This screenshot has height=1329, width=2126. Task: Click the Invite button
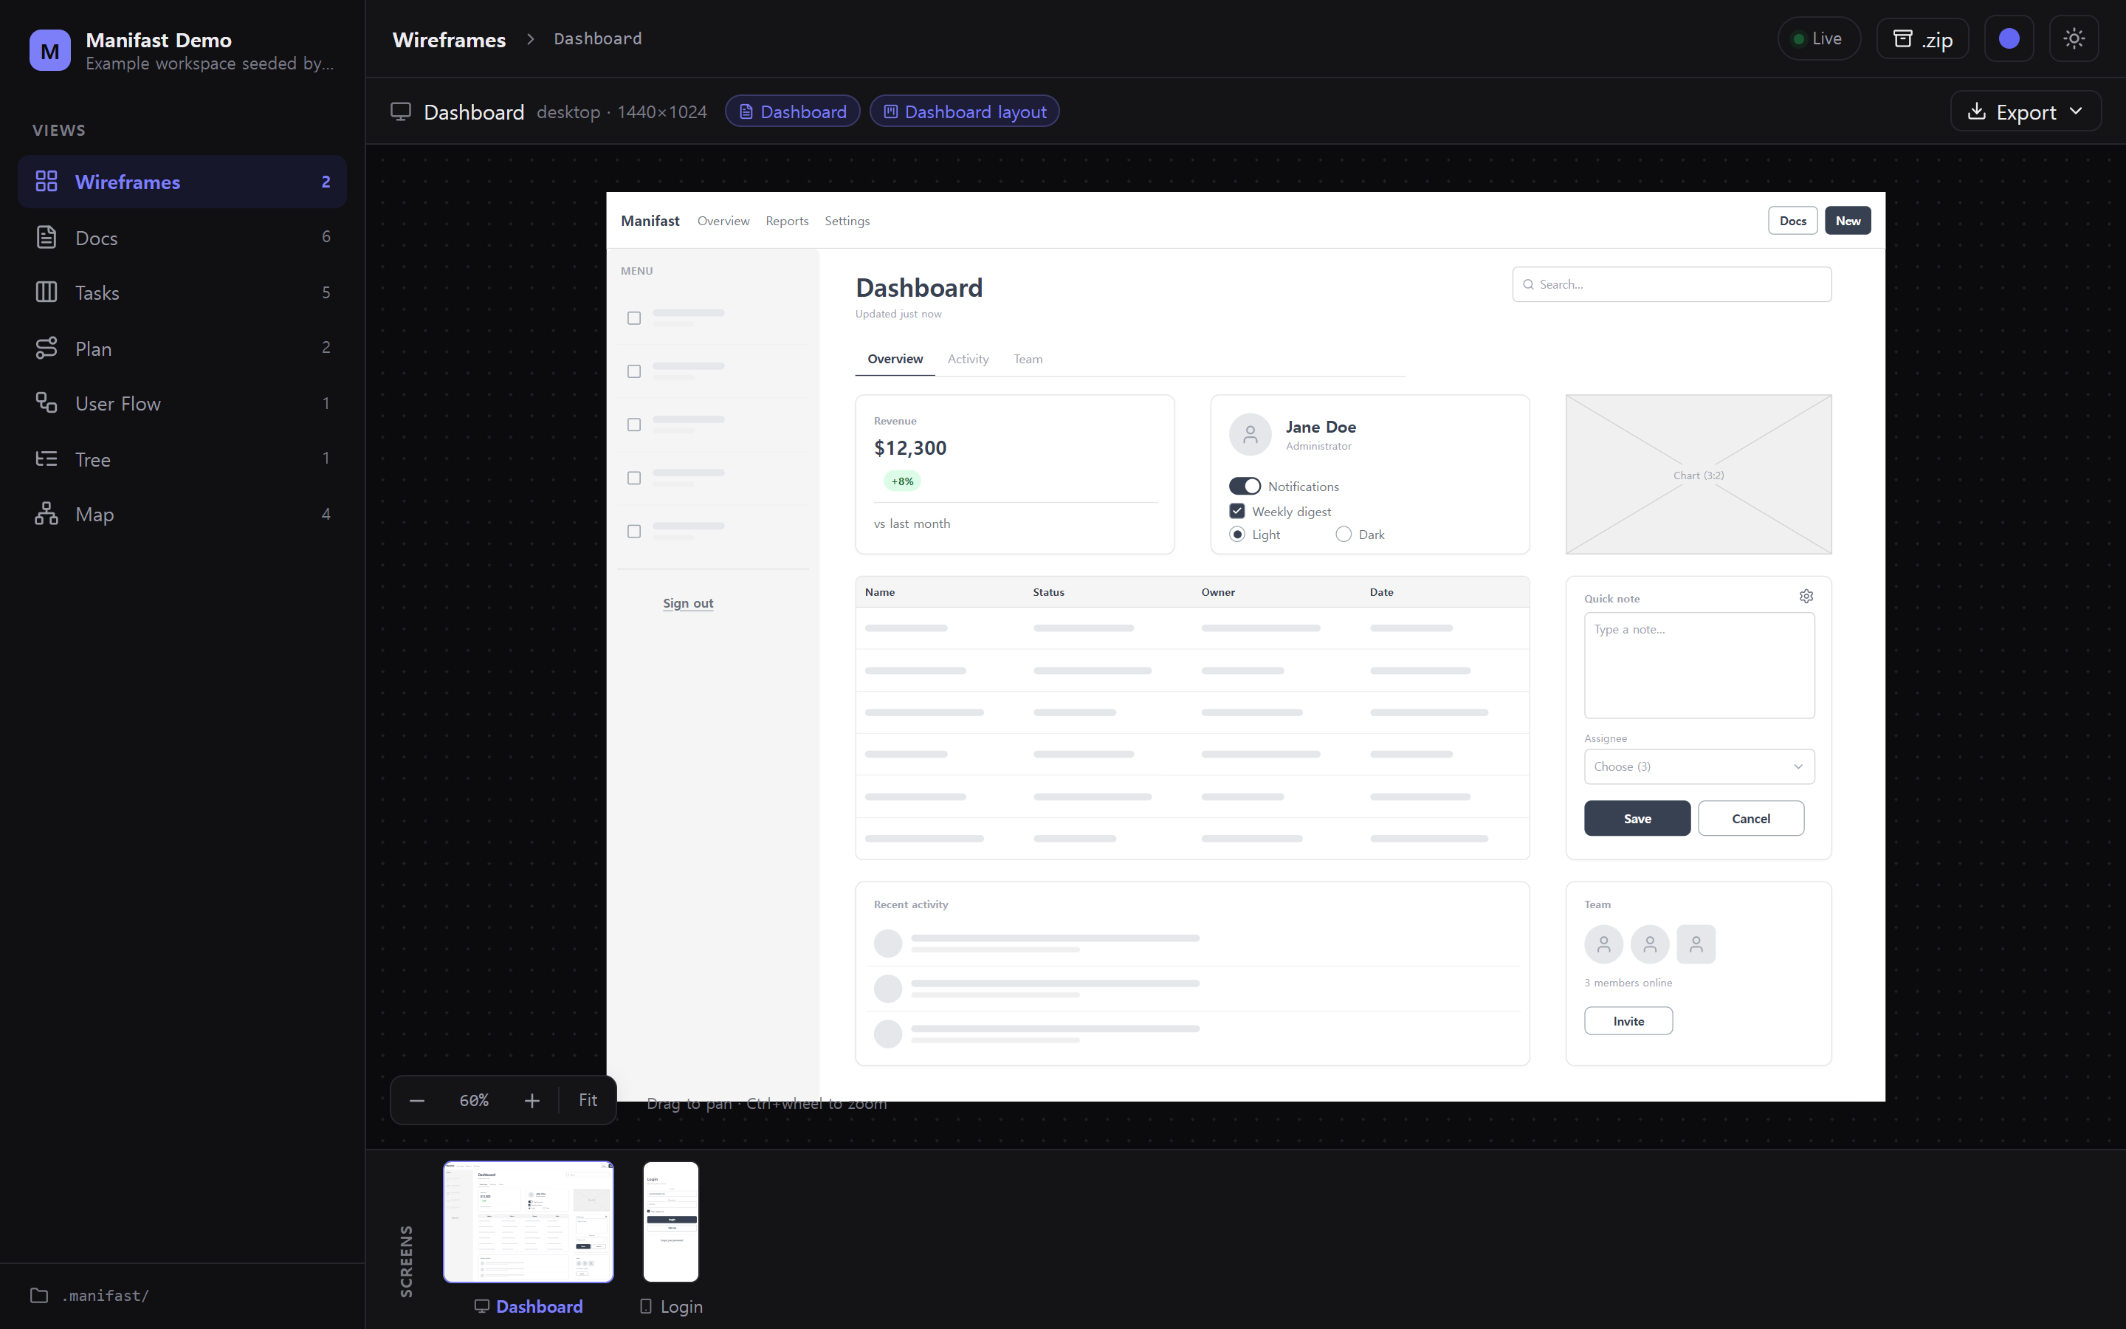[x=1628, y=1020]
